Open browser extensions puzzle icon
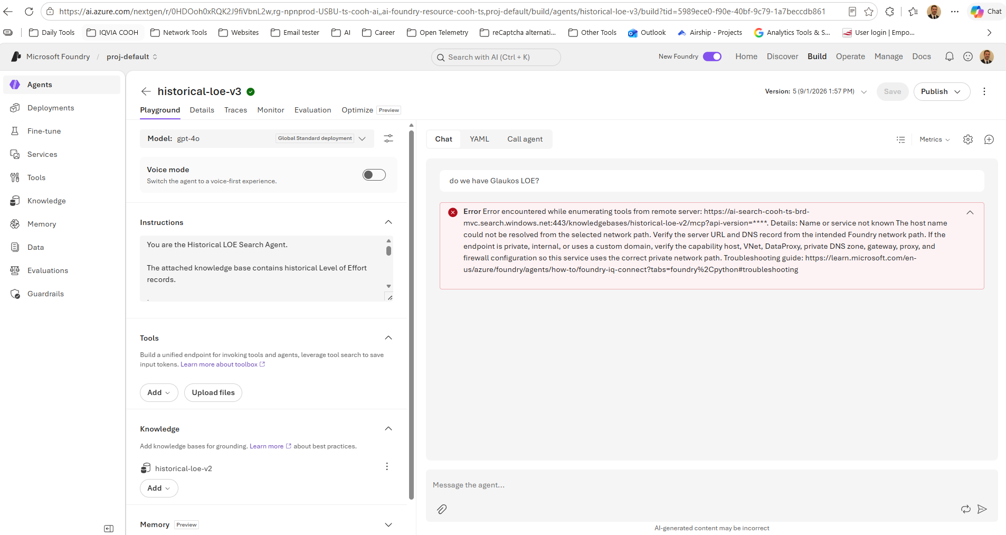Screen dimensions: 1006x535 click(x=890, y=12)
